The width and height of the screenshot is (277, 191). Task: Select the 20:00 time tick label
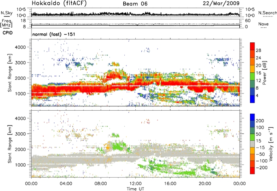[205, 184]
